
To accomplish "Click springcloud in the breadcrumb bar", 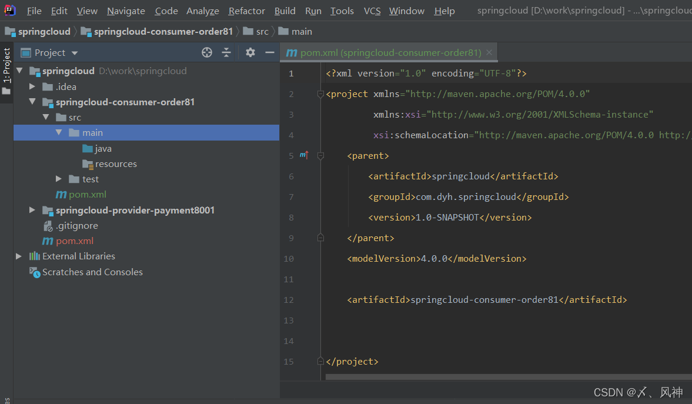I will tap(44, 31).
